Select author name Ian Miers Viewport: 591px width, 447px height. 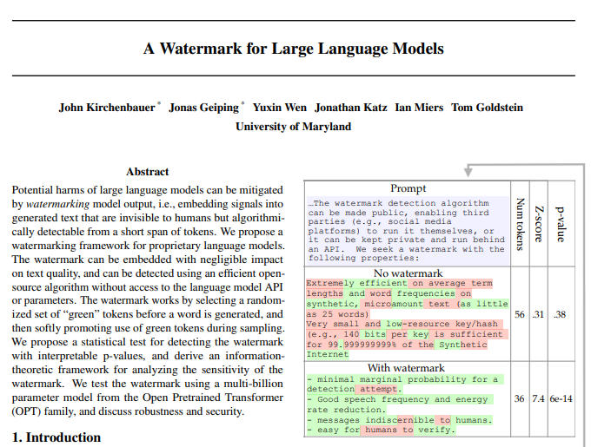pyautogui.click(x=419, y=108)
